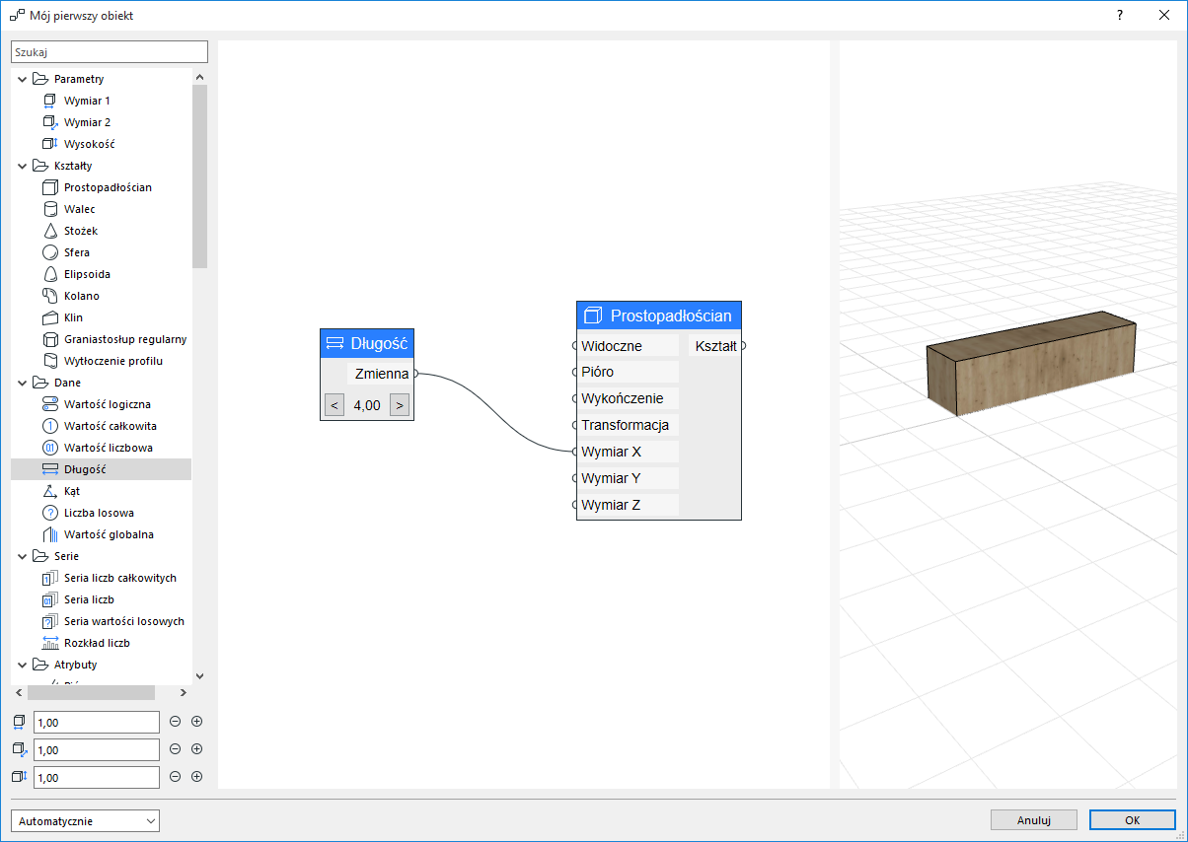
Task: Click the Anuluj button
Action: [x=1034, y=820]
